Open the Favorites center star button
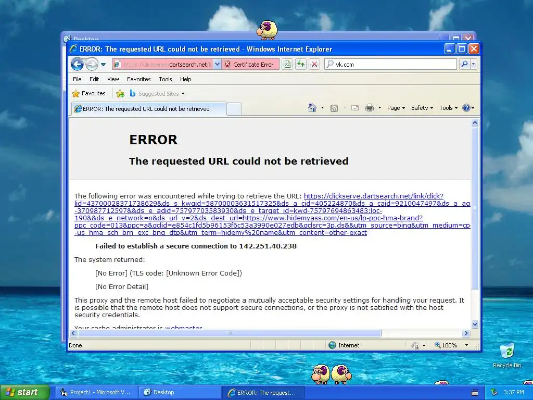The width and height of the screenshot is (533, 400). tap(88, 93)
